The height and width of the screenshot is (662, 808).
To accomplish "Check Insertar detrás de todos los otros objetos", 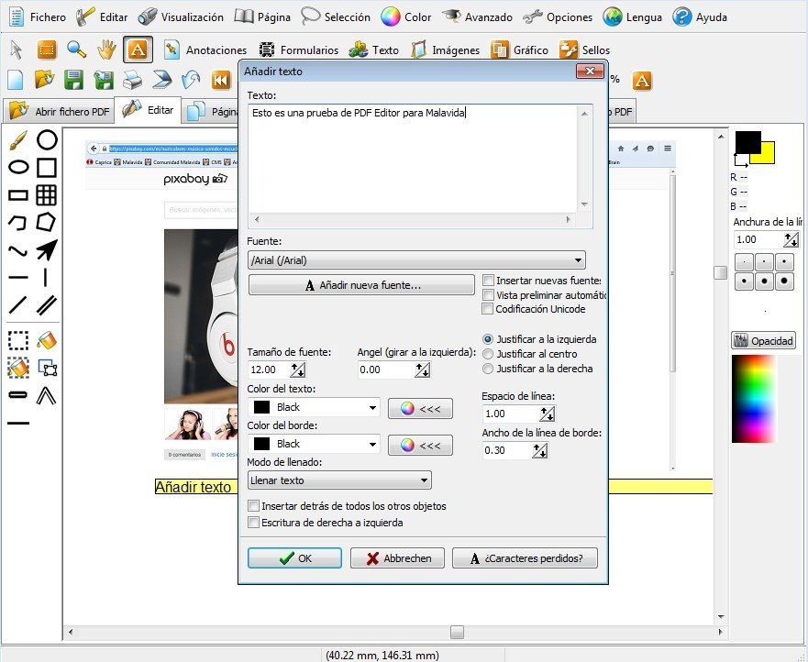I will pyautogui.click(x=252, y=505).
